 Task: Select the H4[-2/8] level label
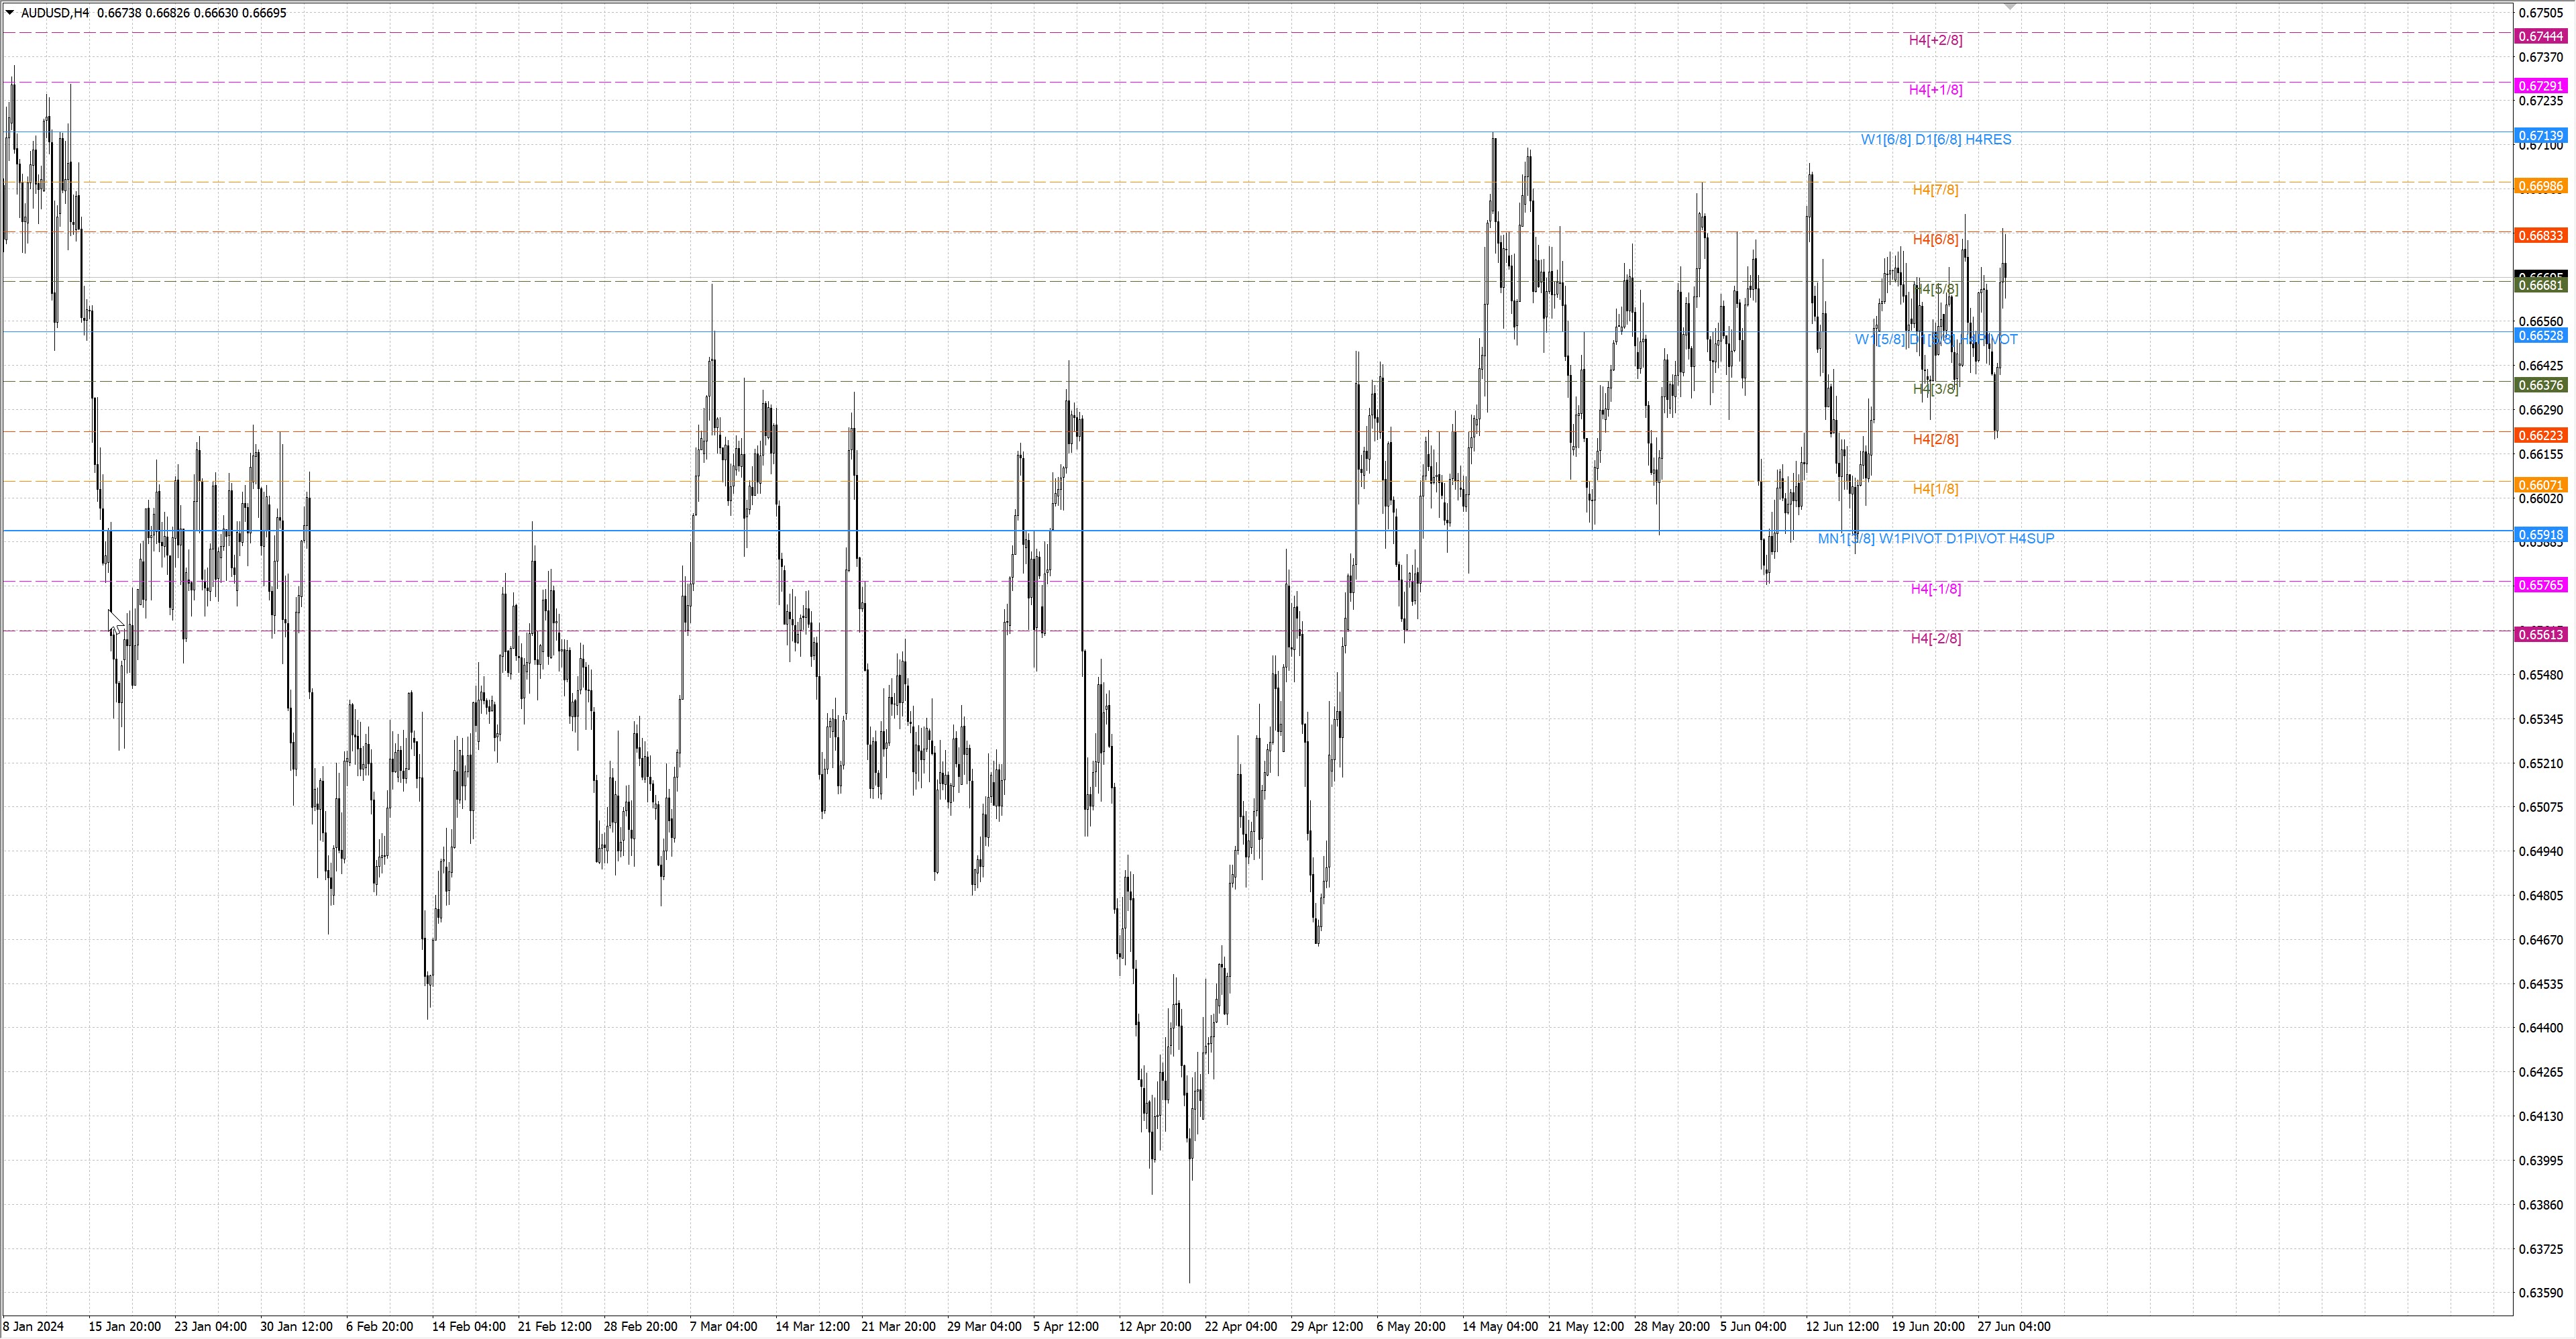click(1935, 639)
